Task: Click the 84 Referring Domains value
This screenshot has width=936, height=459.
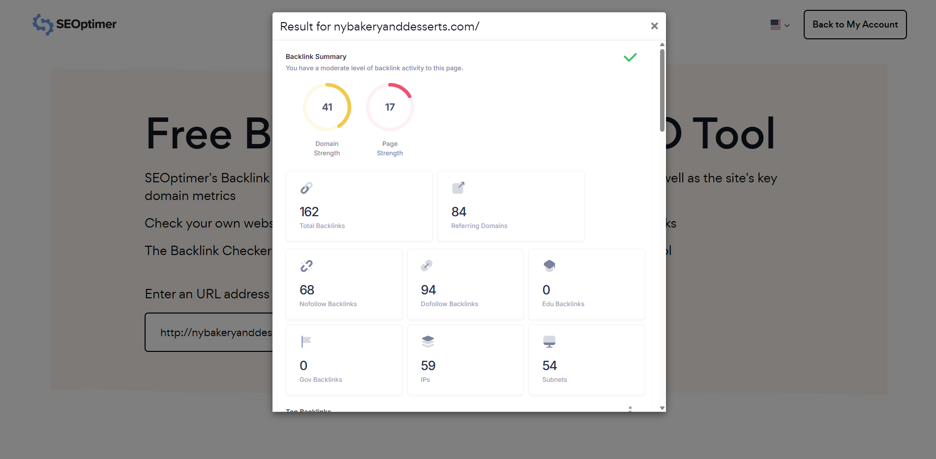Action: tap(459, 212)
